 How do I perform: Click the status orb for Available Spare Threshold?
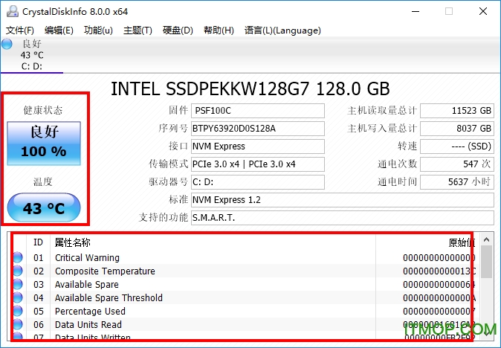tap(18, 298)
